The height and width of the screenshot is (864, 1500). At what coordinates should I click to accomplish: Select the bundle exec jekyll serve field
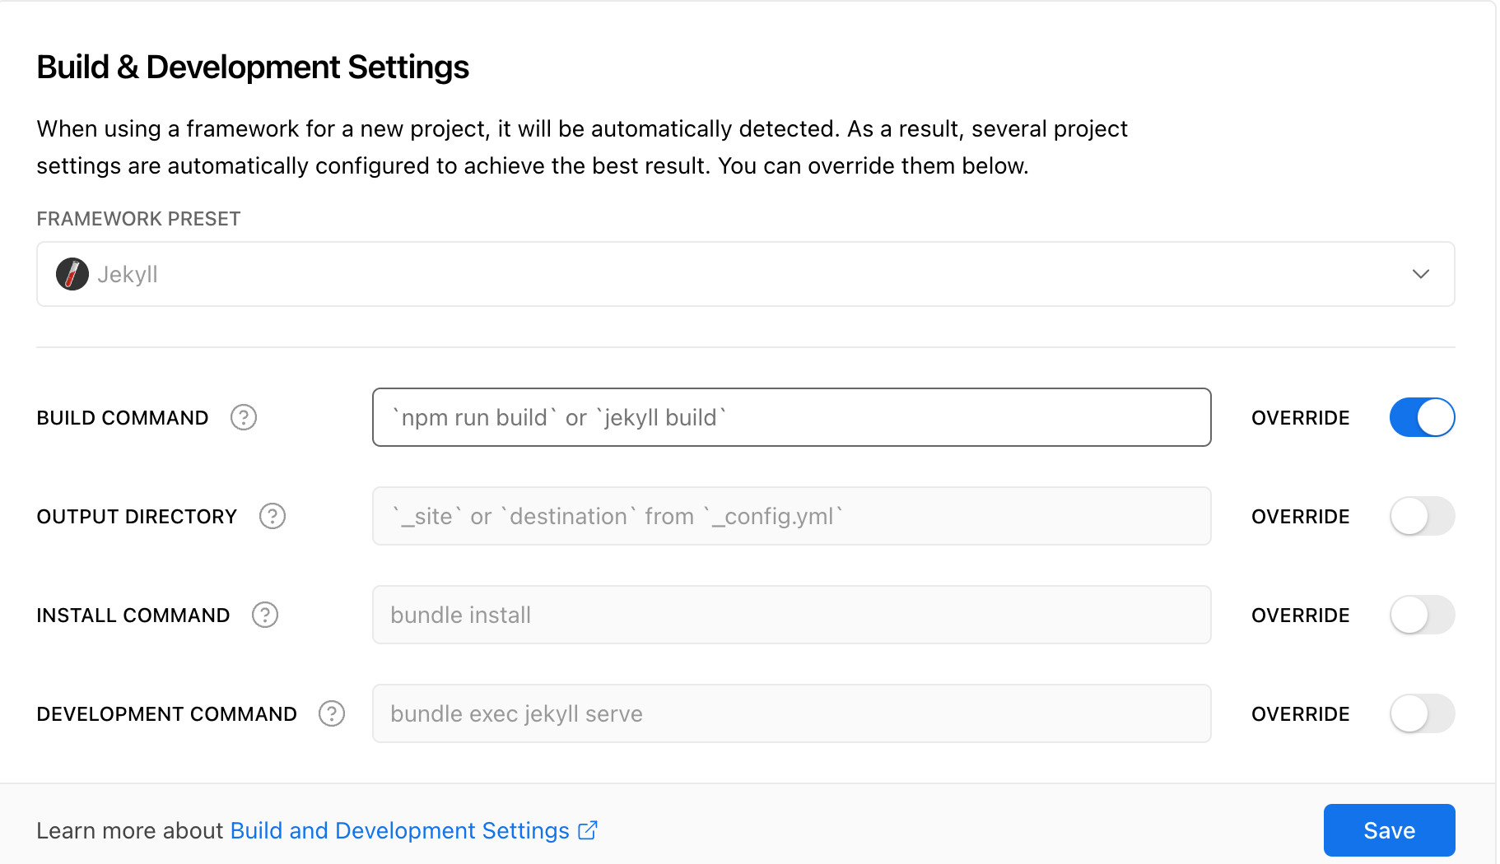pos(791,714)
